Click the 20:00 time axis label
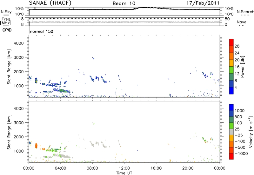Image resolution: width=254 pixels, height=175 pixels. point(188,168)
